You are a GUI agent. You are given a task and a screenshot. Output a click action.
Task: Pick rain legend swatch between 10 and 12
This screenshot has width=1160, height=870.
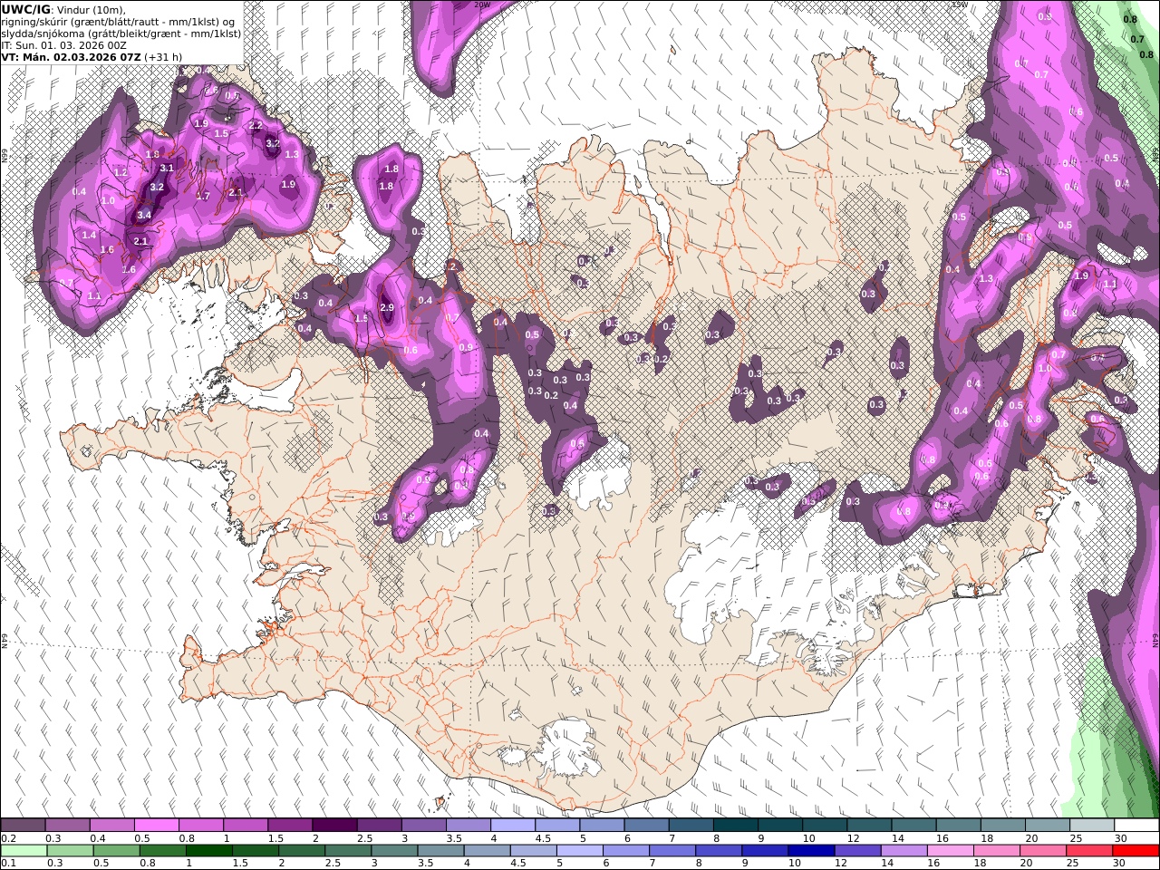pos(811,851)
